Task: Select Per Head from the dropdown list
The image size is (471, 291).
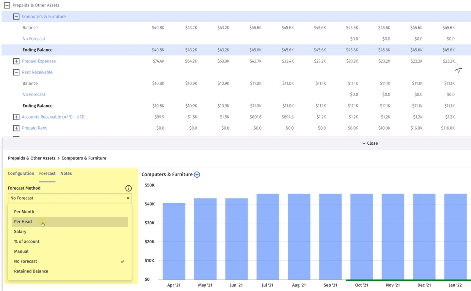Action: click(23, 222)
